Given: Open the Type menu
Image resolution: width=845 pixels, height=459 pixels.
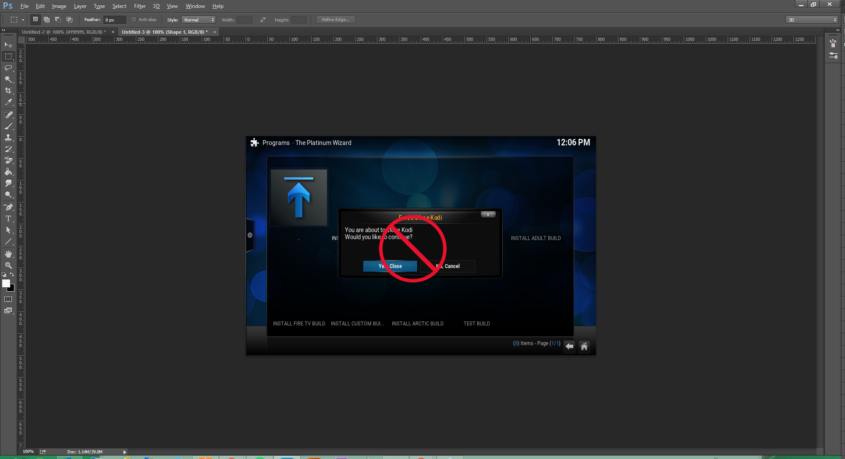Looking at the screenshot, I should (99, 6).
